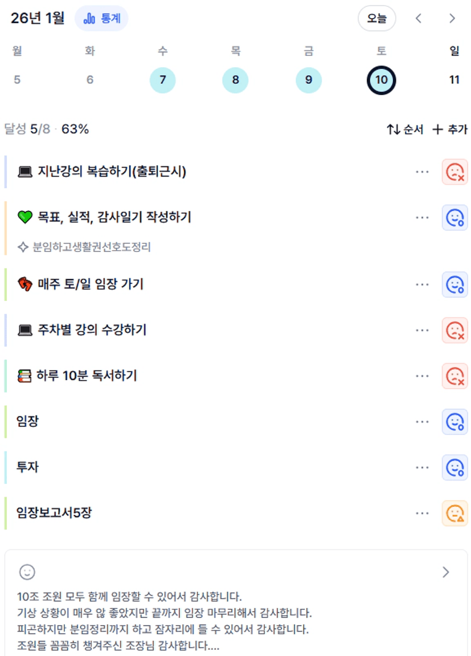Go to the next week using right arrow
The image size is (471, 656).
(x=452, y=19)
